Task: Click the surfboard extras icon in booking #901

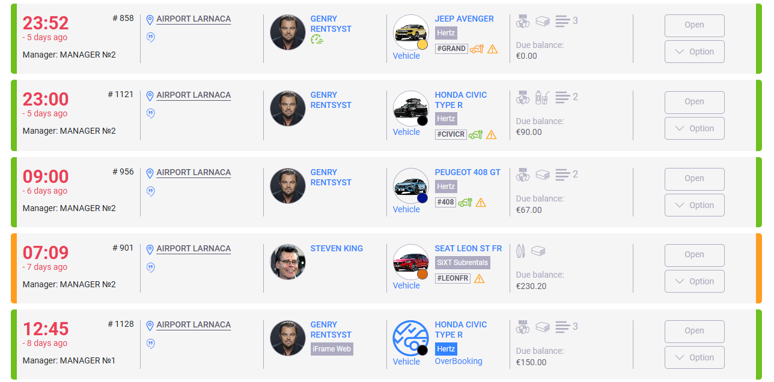Action: pyautogui.click(x=520, y=251)
